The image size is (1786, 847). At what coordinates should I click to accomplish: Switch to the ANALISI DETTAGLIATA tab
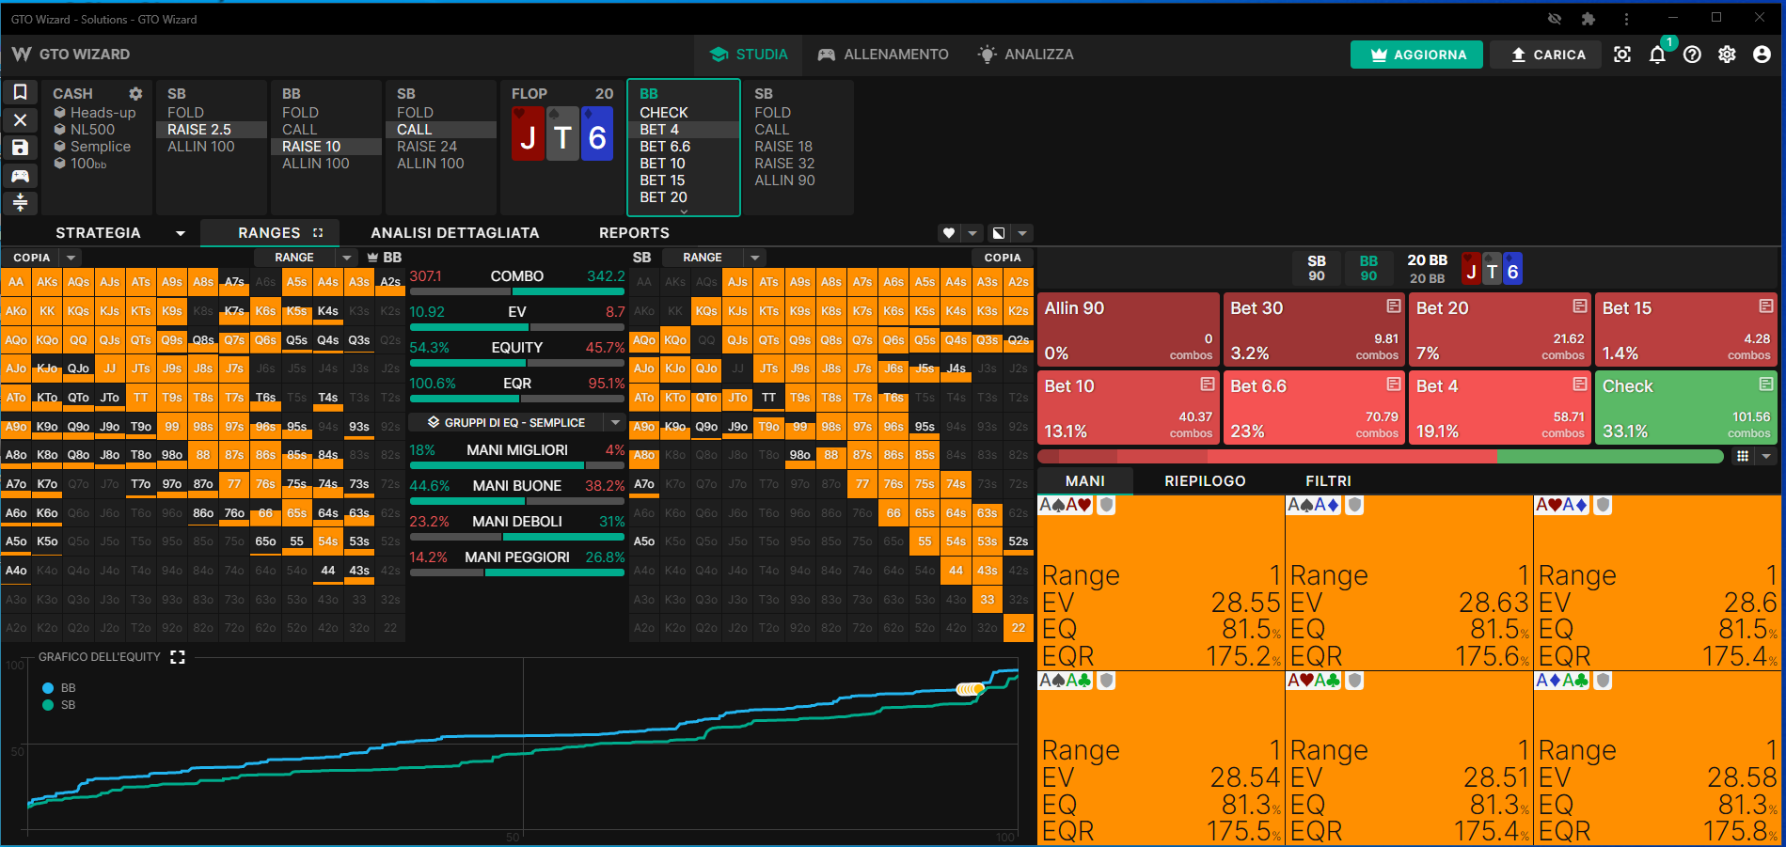pos(455,233)
